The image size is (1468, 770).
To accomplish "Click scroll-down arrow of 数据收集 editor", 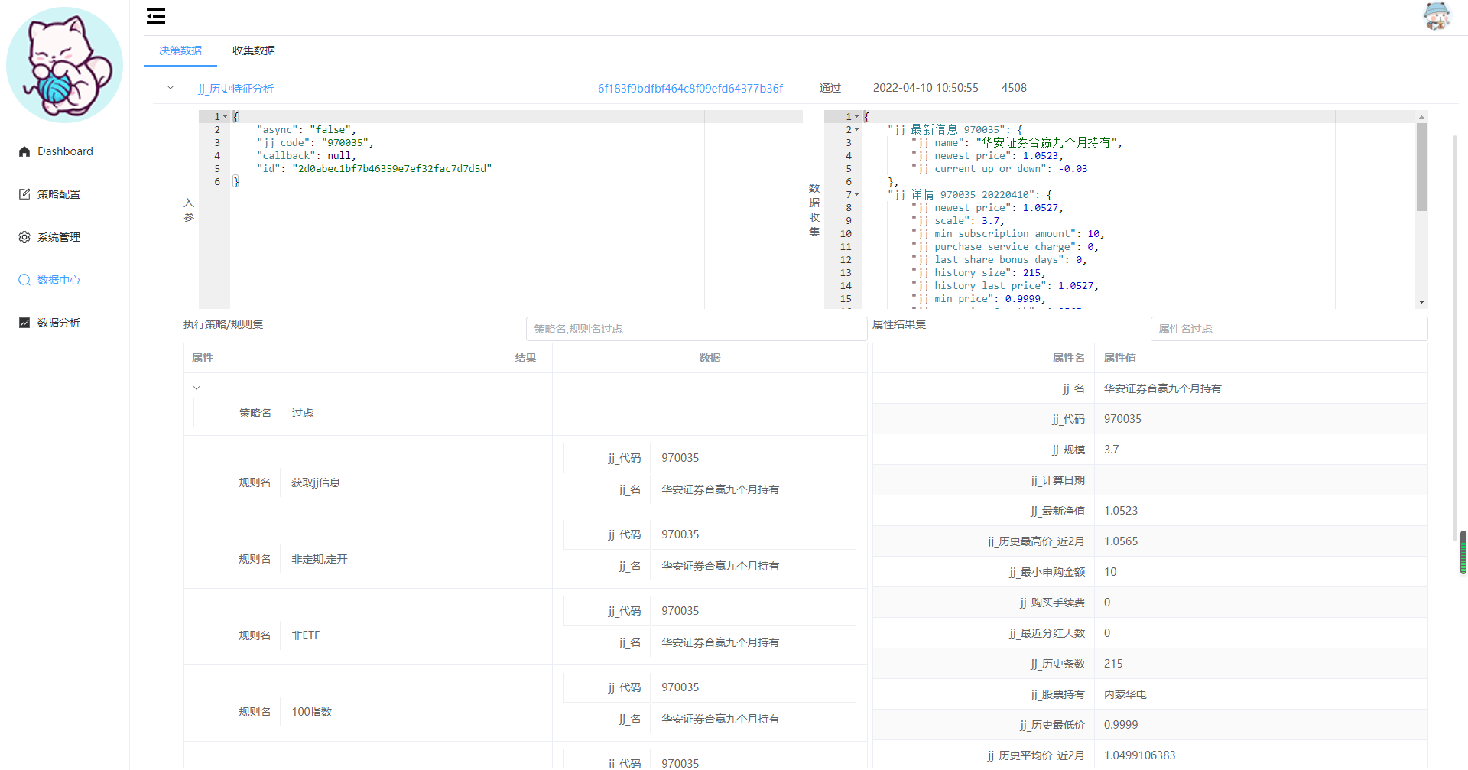I will (1421, 302).
